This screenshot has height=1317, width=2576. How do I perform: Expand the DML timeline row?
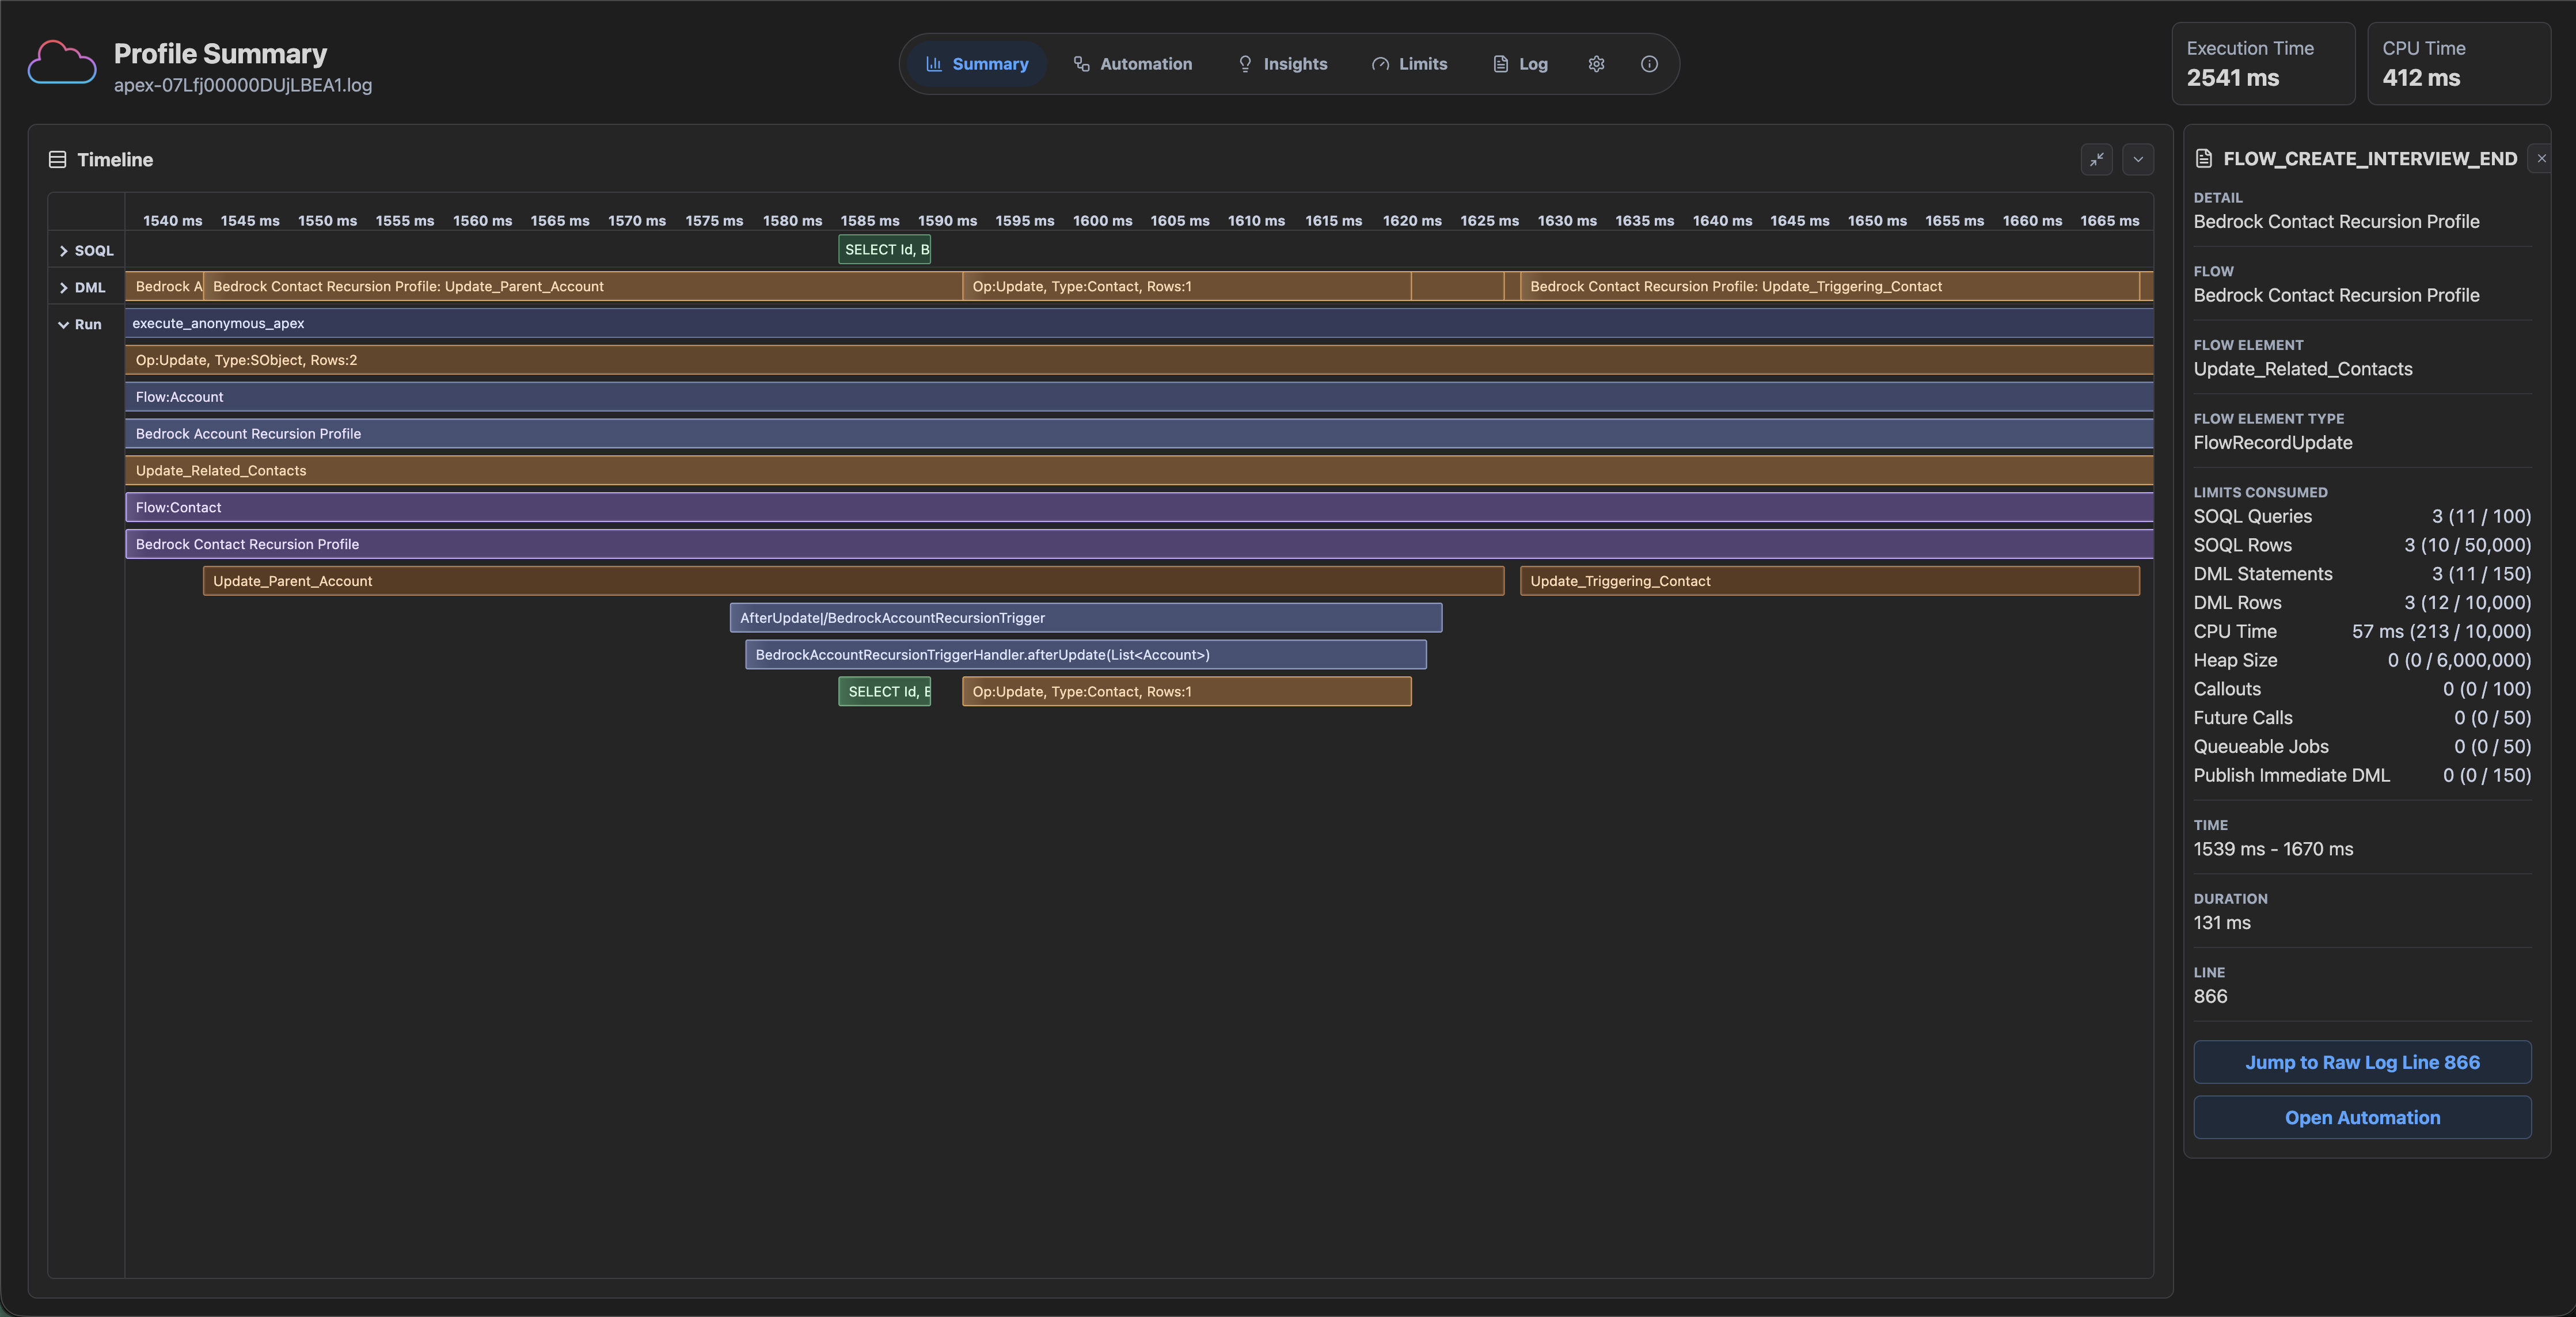64,288
